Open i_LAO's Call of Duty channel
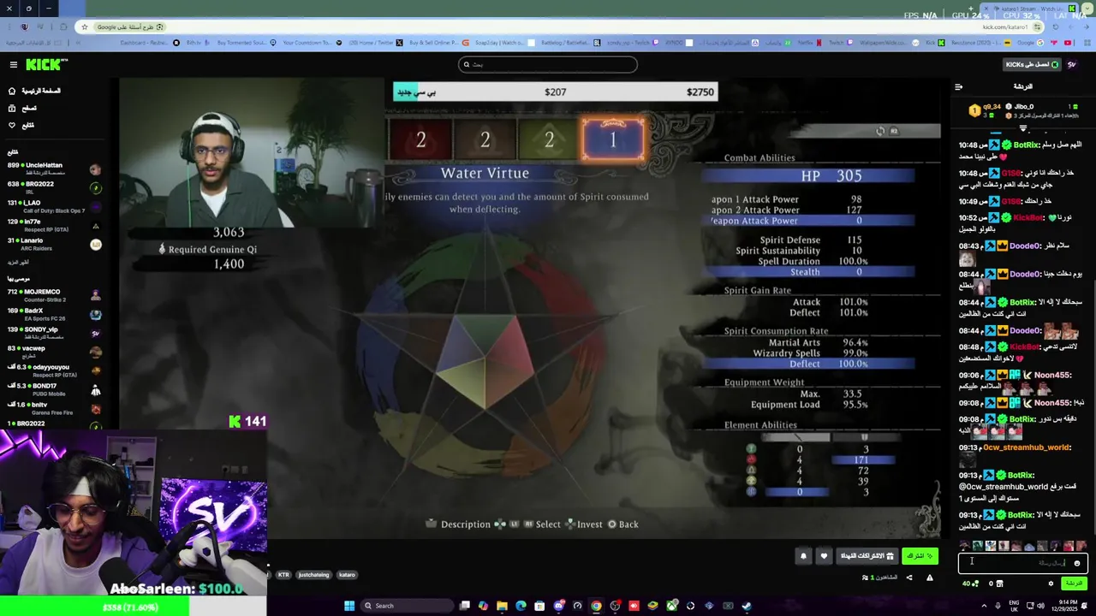Image resolution: width=1096 pixels, height=616 pixels. [53, 206]
